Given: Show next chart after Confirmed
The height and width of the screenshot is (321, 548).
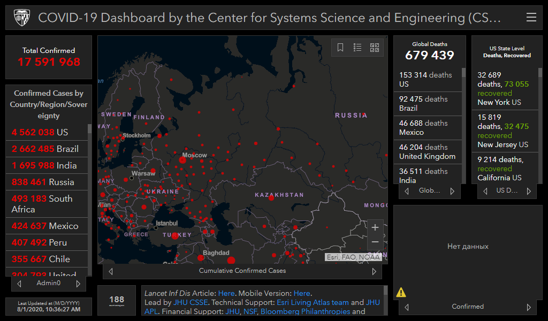Looking at the screenshot, I should 529,307.
